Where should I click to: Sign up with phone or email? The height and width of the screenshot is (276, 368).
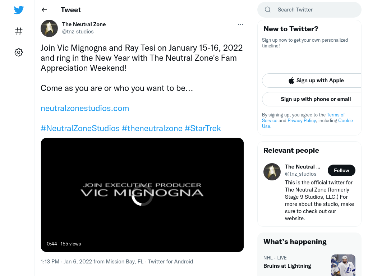coord(316,99)
